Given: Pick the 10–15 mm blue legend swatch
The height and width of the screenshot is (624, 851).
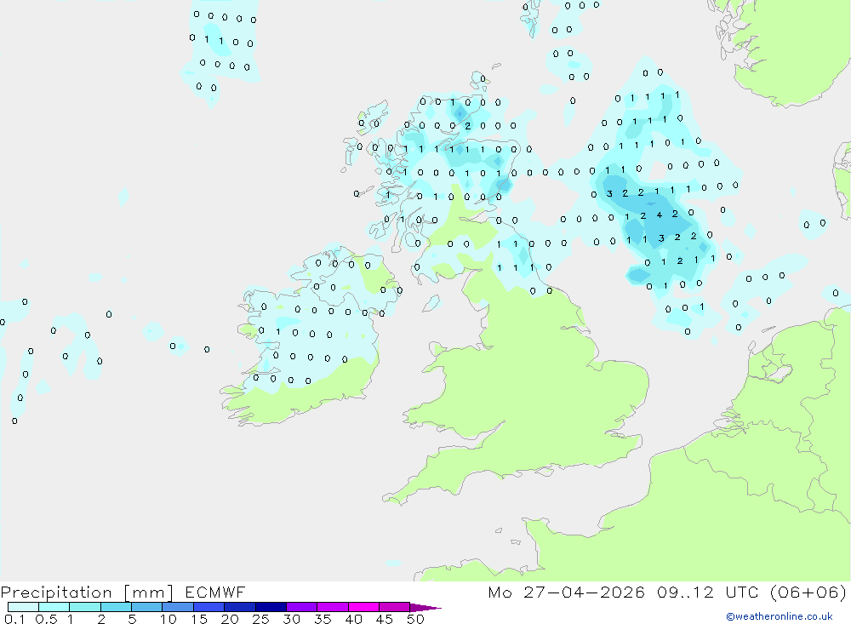Looking at the screenshot, I should pos(178,607).
